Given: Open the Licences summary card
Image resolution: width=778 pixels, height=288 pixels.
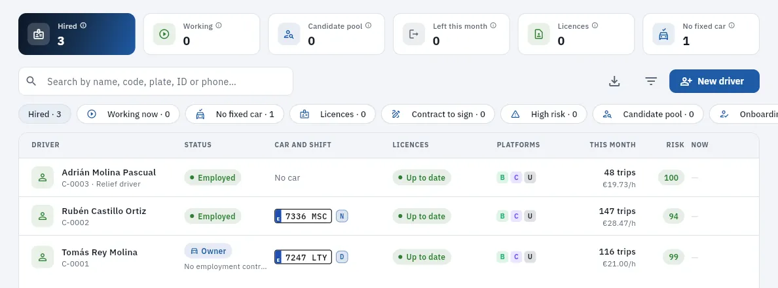Looking at the screenshot, I should 576,33.
